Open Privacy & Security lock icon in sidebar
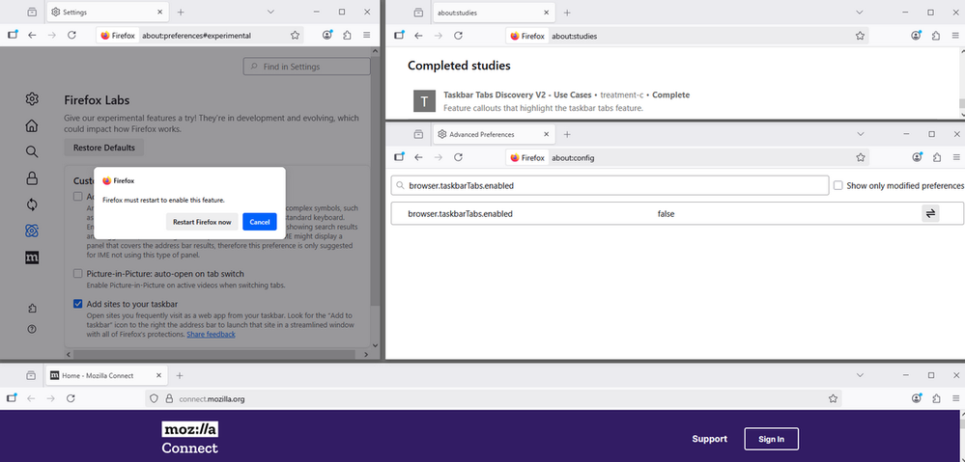 pyautogui.click(x=32, y=177)
